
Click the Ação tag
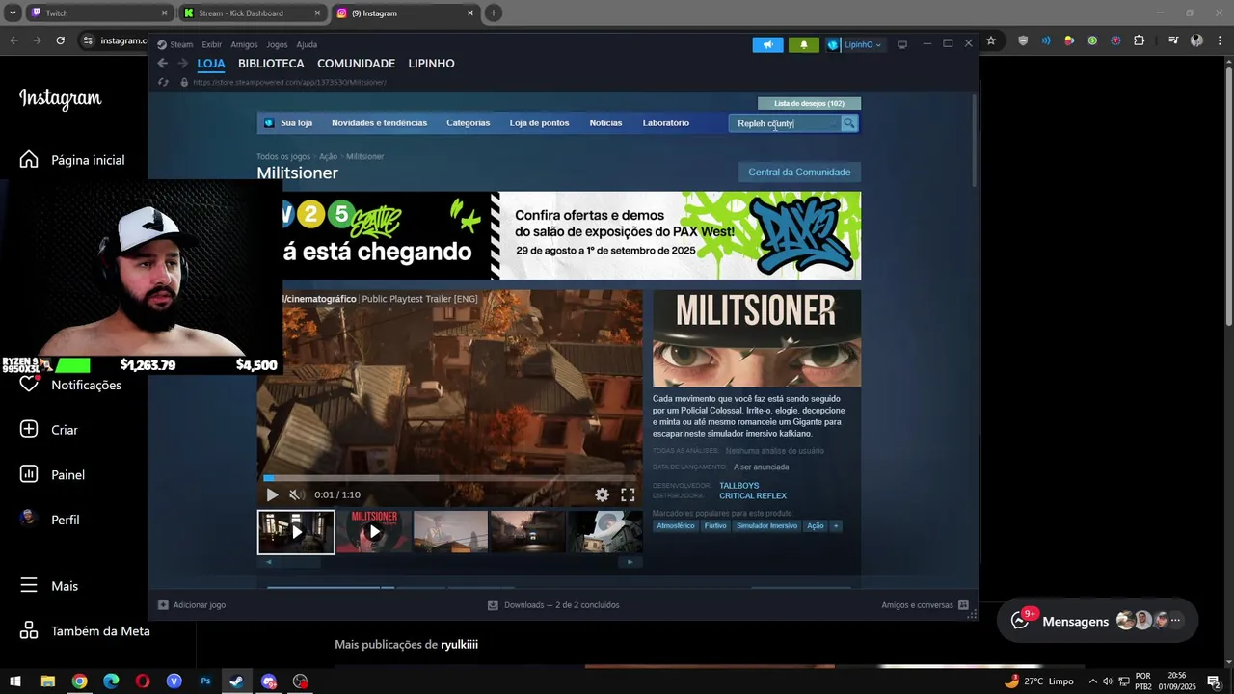coord(815,526)
